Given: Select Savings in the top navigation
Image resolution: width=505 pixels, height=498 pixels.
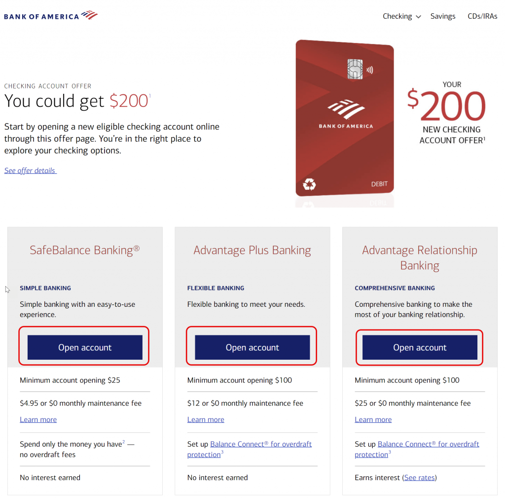Looking at the screenshot, I should pos(442,16).
